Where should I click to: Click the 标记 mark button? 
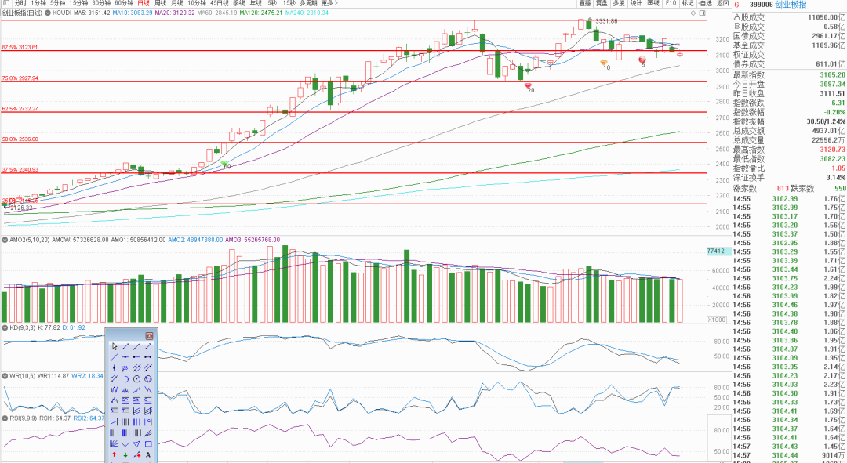tap(688, 3)
